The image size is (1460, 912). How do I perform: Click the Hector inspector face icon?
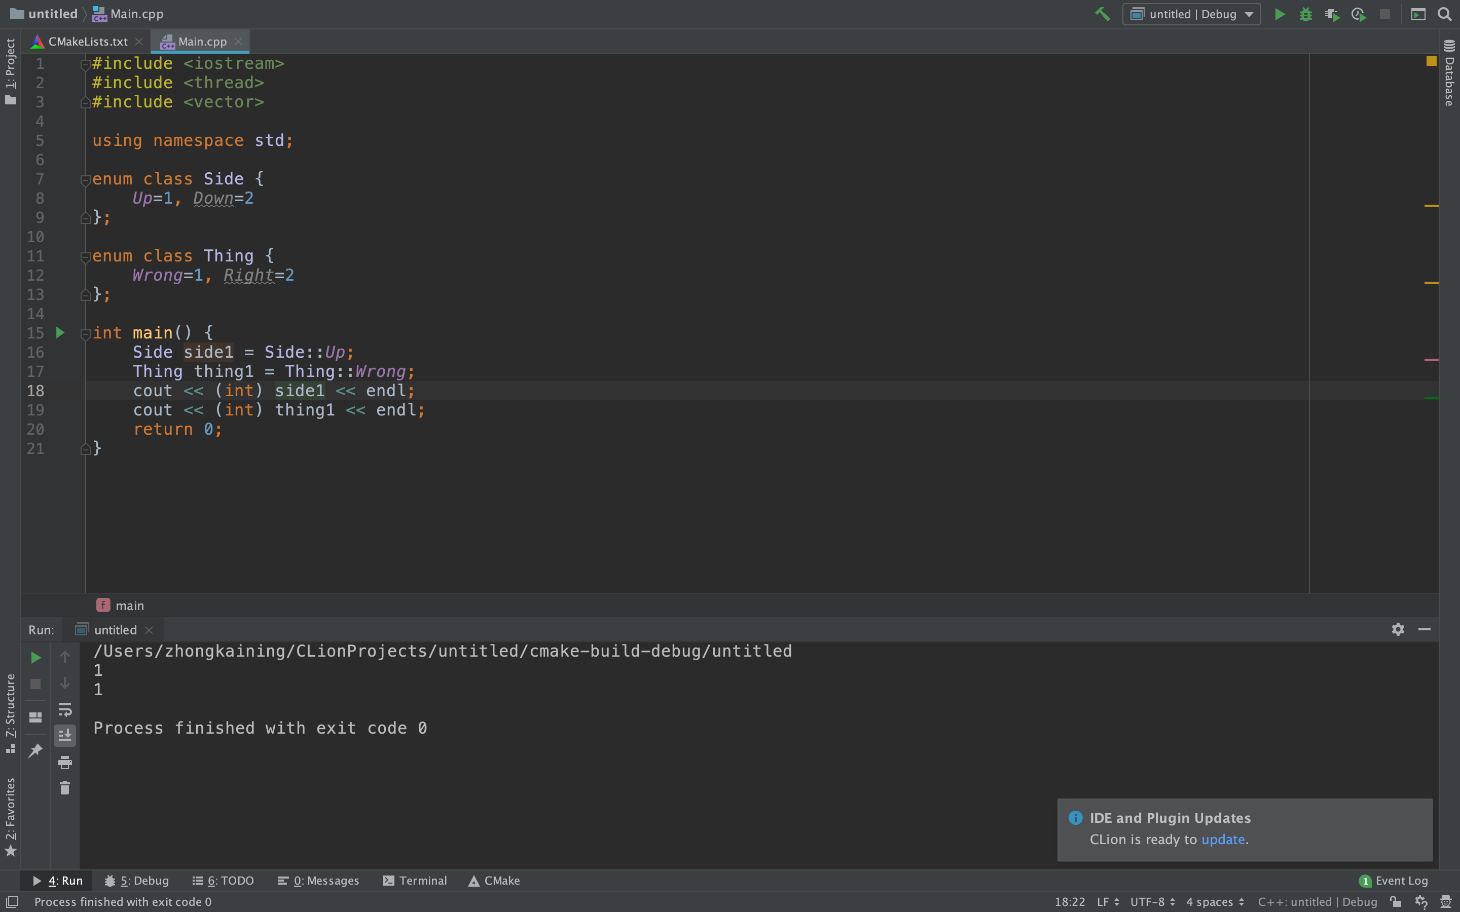click(x=1445, y=902)
